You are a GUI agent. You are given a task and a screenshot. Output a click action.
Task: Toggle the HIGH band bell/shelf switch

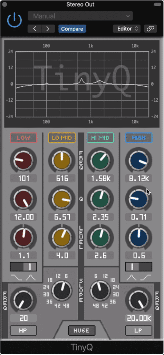pyautogui.click(x=139, y=267)
